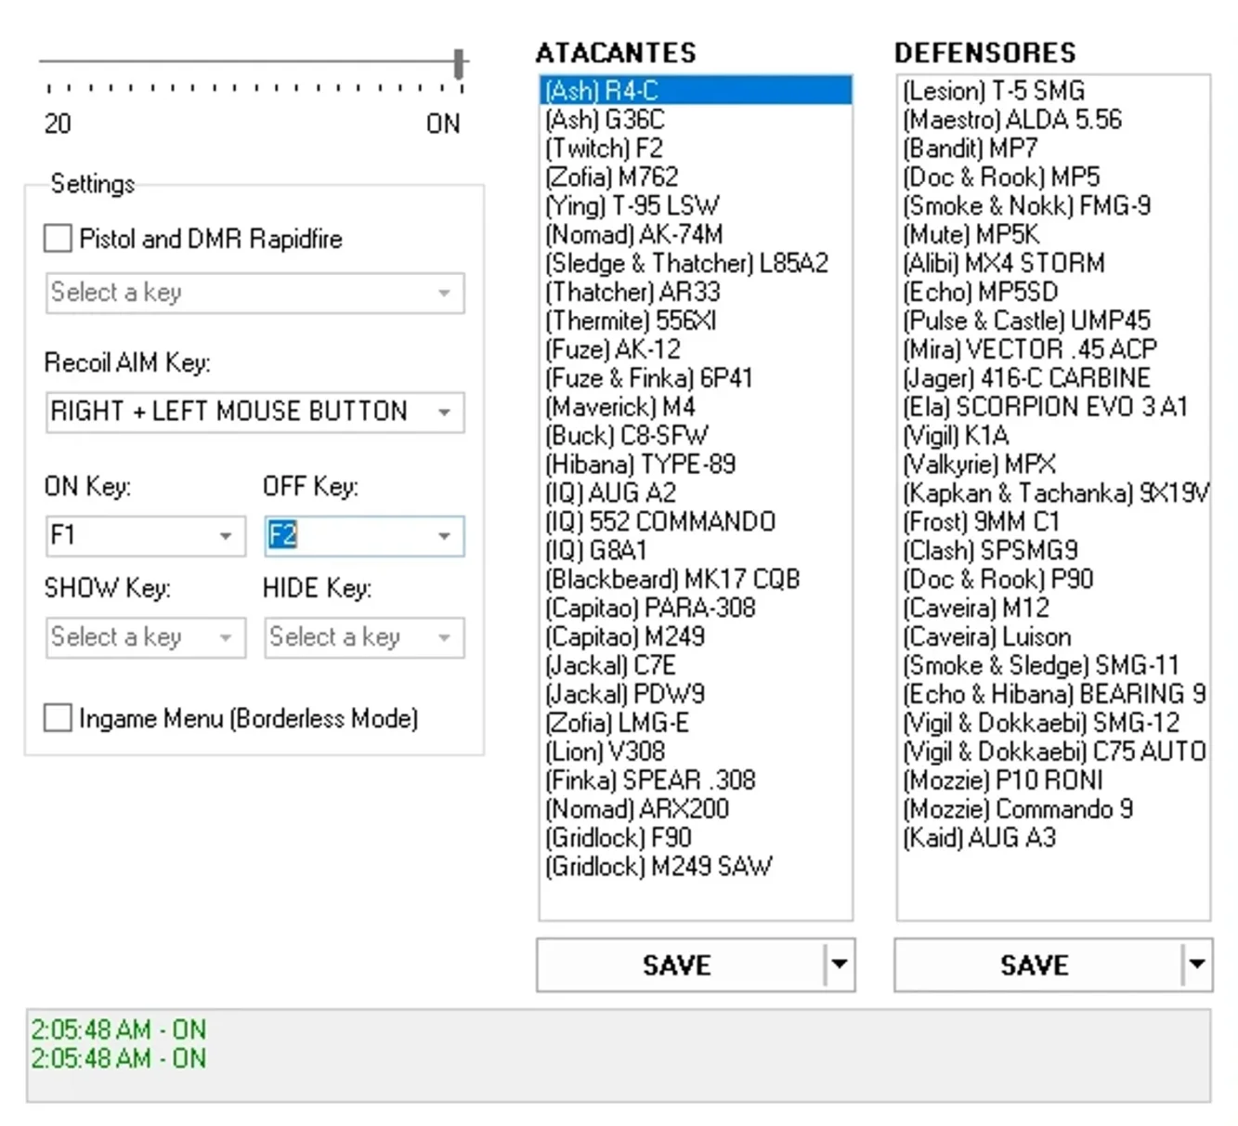Select (Twitch) F2 in attackers list
The width and height of the screenshot is (1238, 1126).
pos(696,149)
